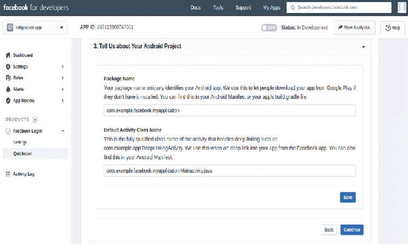The height and width of the screenshot is (244, 408).
Task: Click the Alerts bell icon
Action: tap(8, 89)
